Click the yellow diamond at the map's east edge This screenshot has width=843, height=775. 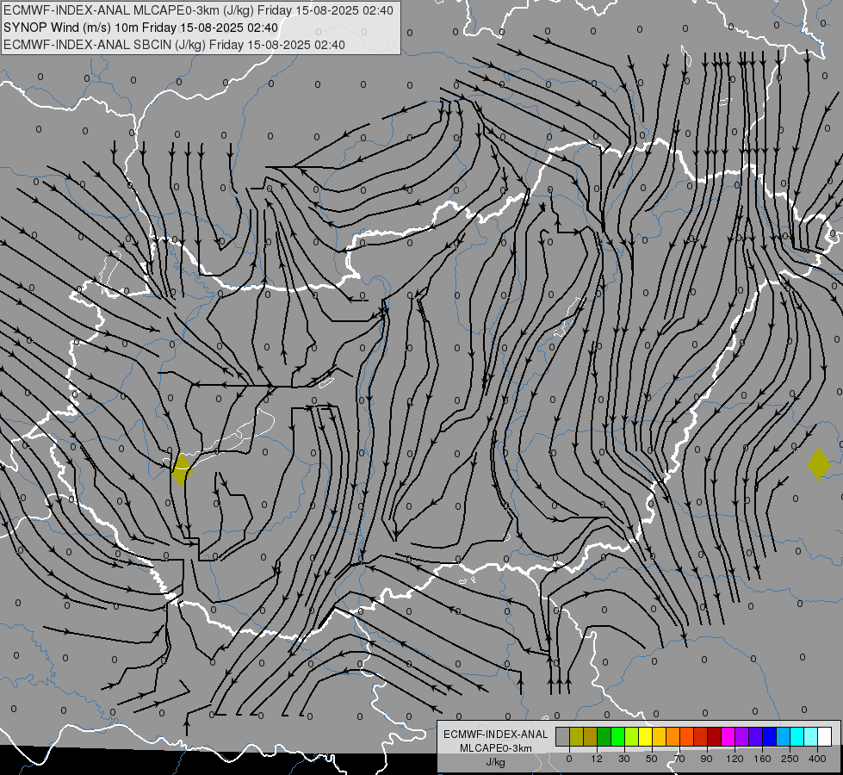pos(819,464)
